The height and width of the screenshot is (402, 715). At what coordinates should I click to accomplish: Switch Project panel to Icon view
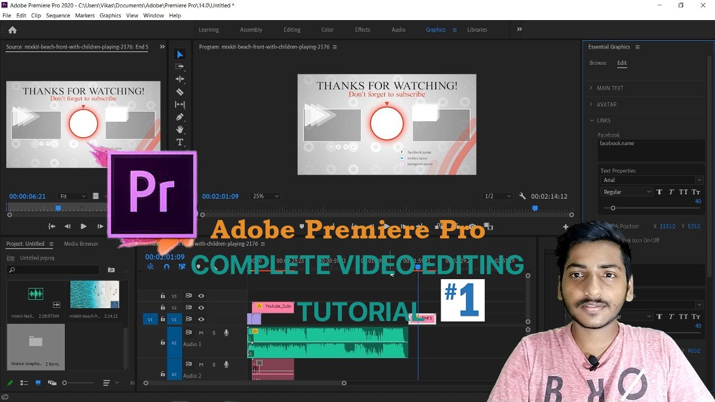38,383
